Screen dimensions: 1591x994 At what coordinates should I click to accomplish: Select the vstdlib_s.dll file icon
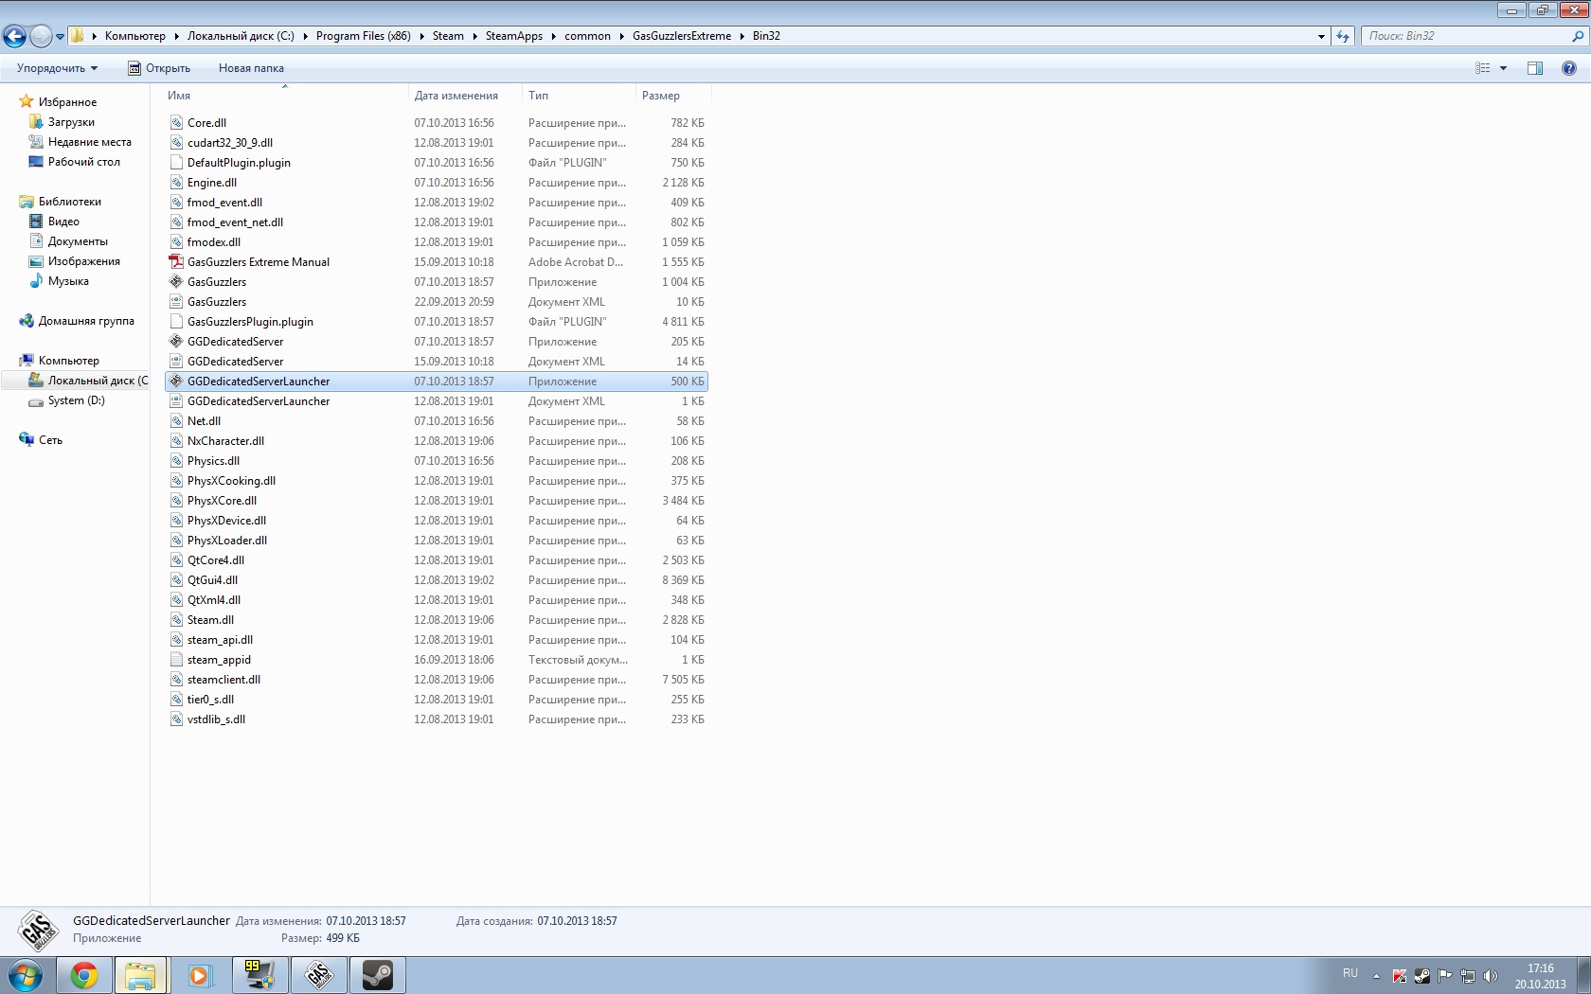tap(176, 719)
